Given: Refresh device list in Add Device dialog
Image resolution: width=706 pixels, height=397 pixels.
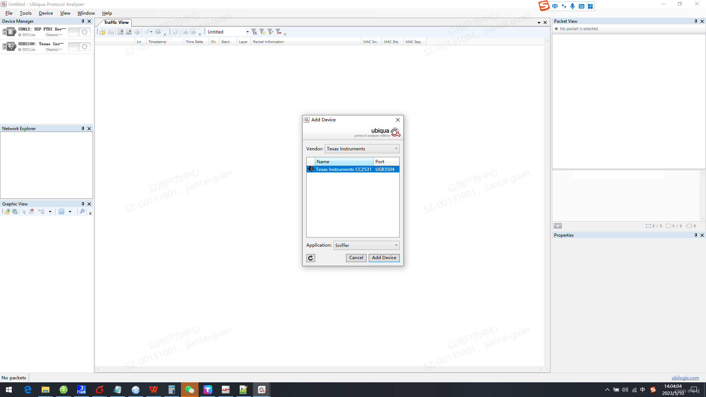Looking at the screenshot, I should pos(311,258).
